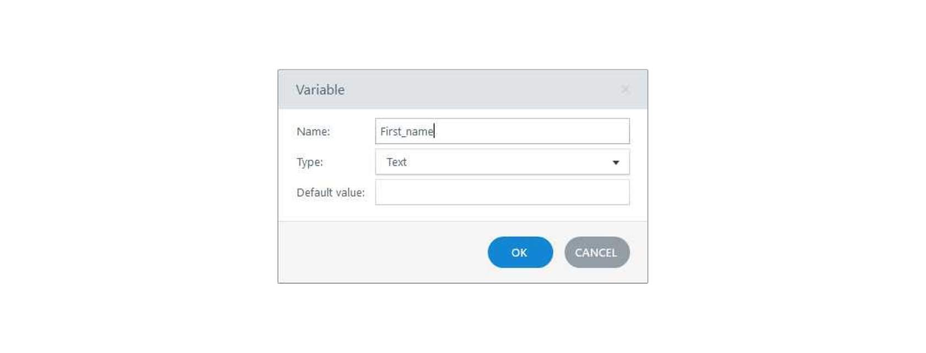The width and height of the screenshot is (926, 353).
Task: Click the empty box next to Default value
Action: coord(502,192)
